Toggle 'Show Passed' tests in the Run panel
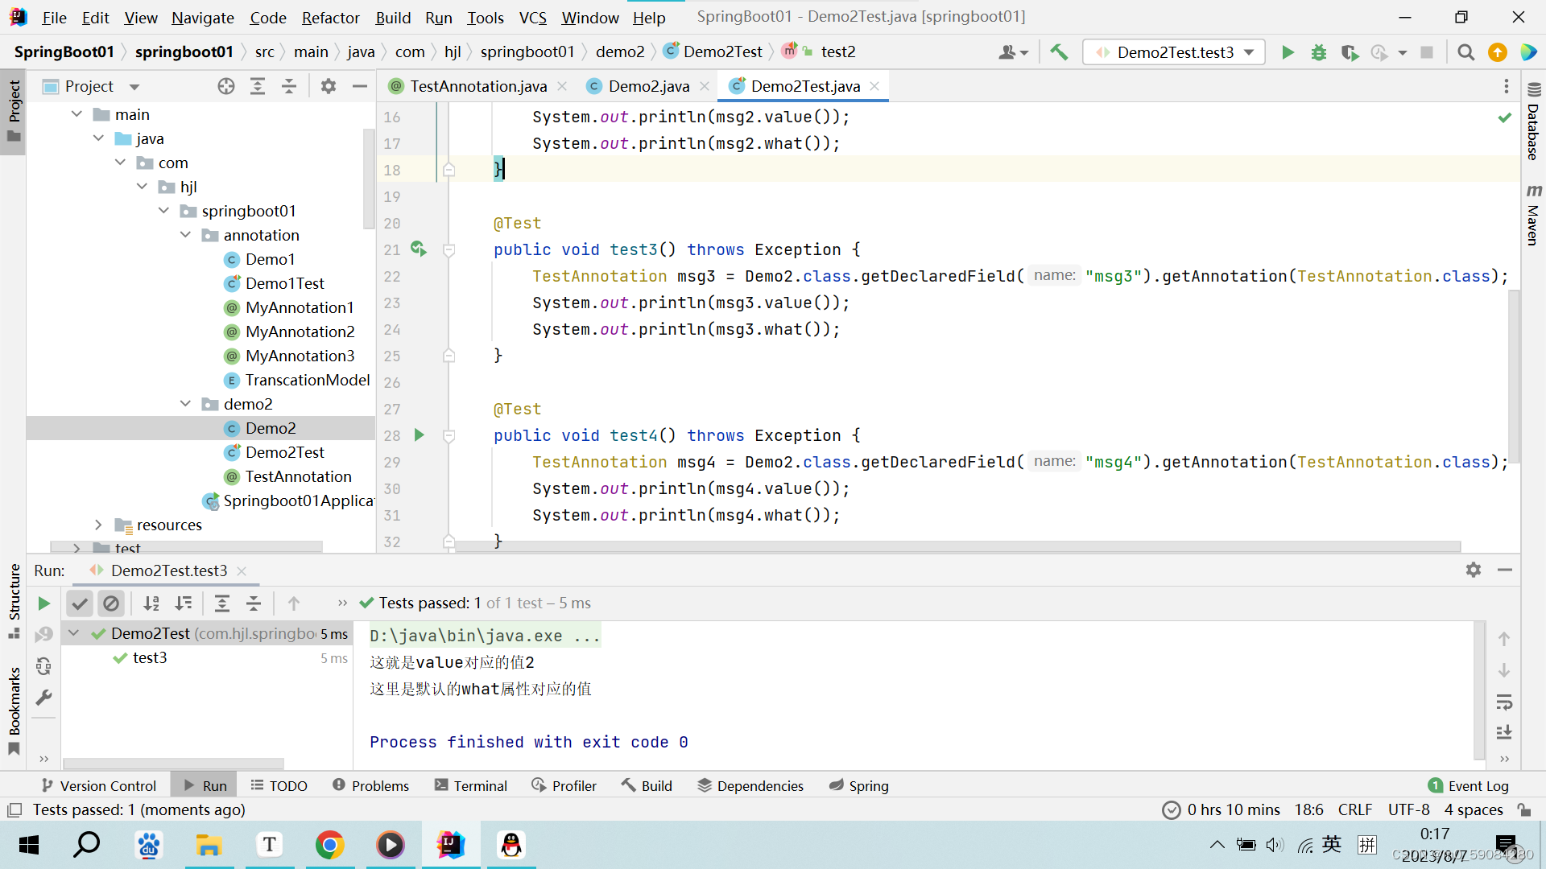This screenshot has height=869, width=1546. [79, 603]
